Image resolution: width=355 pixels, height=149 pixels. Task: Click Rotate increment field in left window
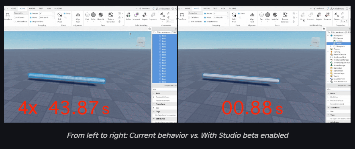coord(47,13)
